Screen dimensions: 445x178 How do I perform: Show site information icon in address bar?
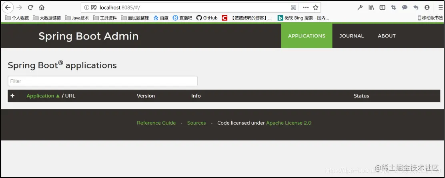pos(86,7)
